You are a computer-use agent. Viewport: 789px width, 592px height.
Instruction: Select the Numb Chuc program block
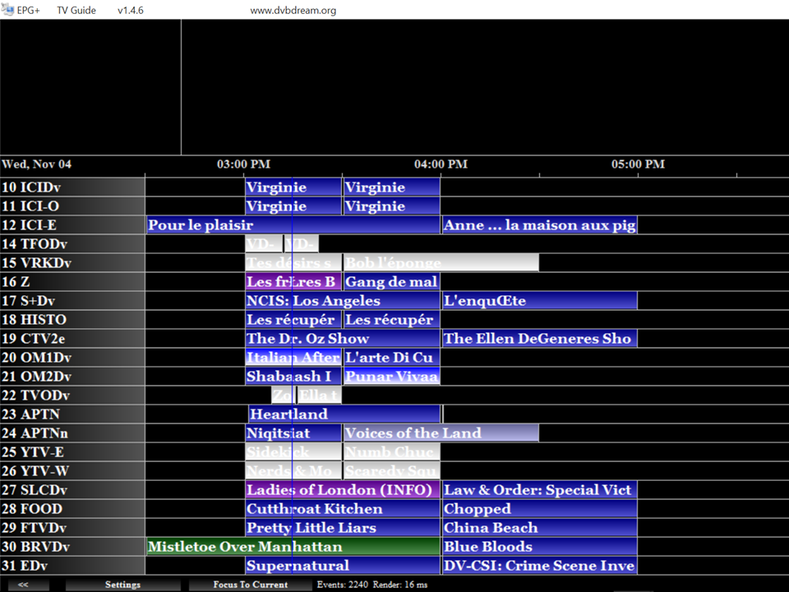click(x=391, y=452)
